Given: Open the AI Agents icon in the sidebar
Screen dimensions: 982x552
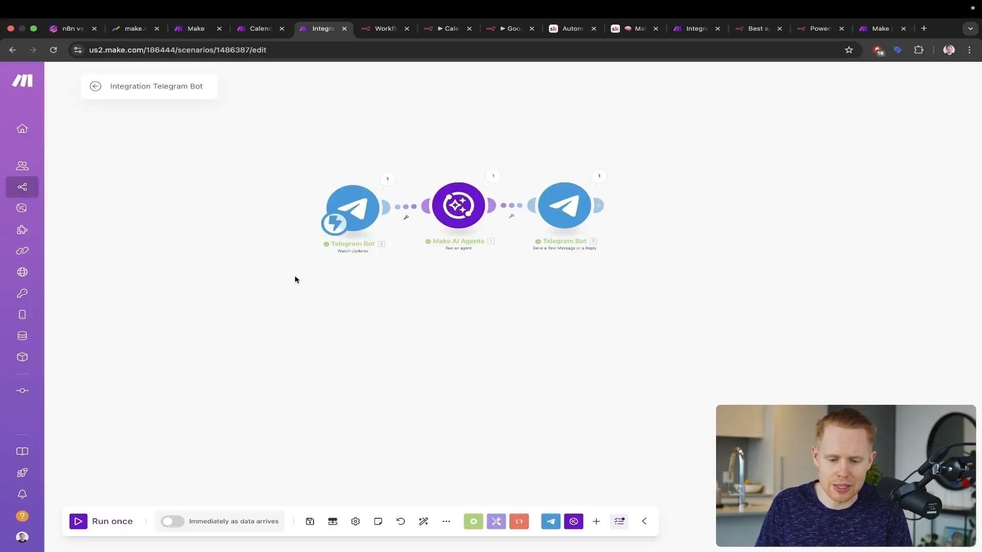Looking at the screenshot, I should click(x=22, y=208).
